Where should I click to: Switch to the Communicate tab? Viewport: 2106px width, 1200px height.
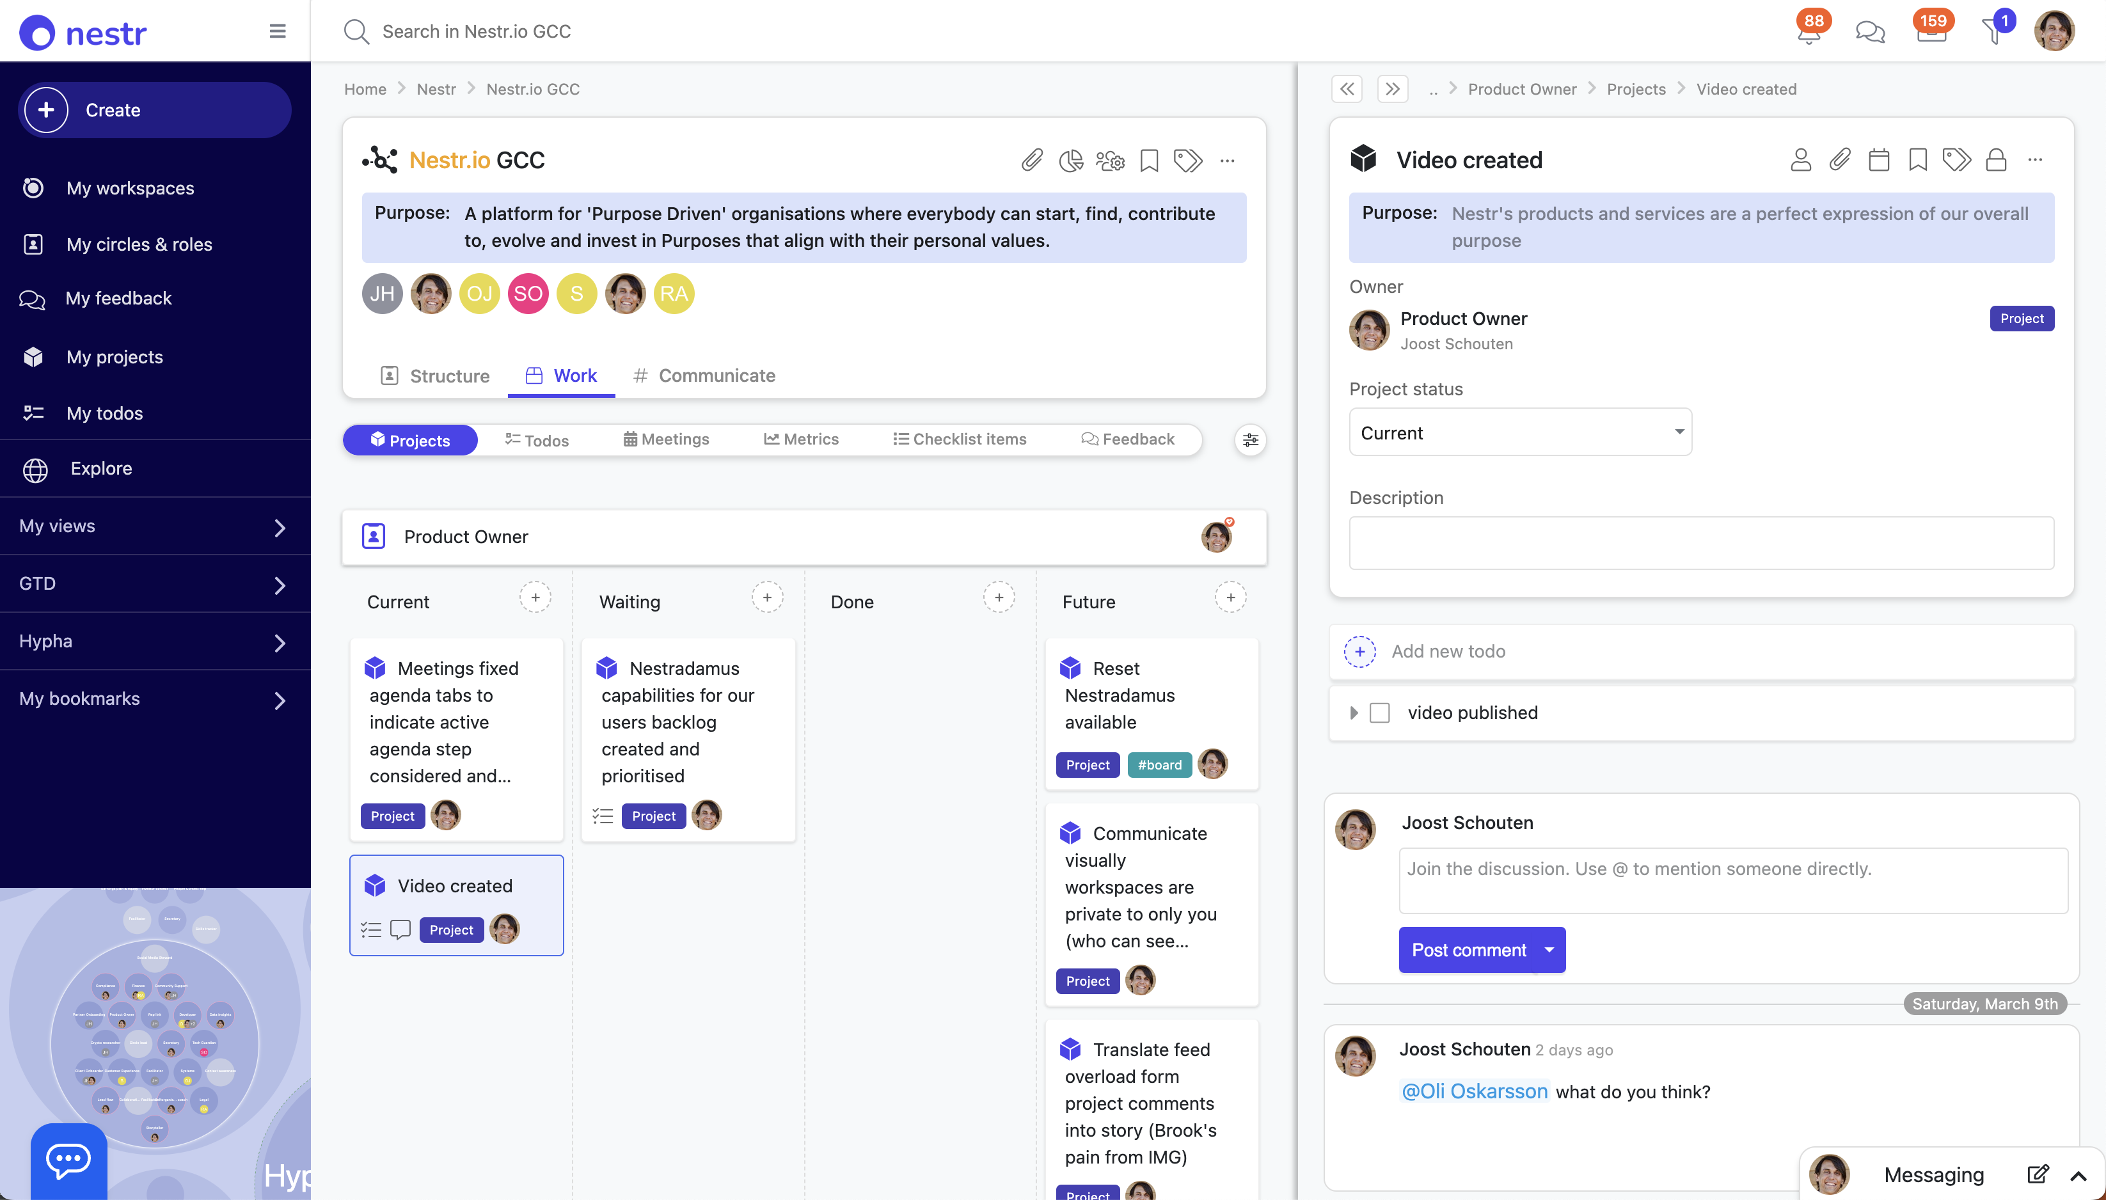(704, 376)
